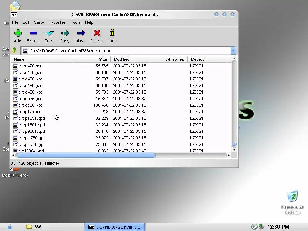Click file icon of xrdp9001.ppd
The image size is (308, 231).
point(15,131)
